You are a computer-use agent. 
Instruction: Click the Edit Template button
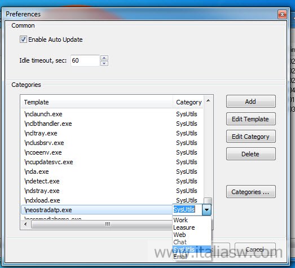[x=251, y=119]
